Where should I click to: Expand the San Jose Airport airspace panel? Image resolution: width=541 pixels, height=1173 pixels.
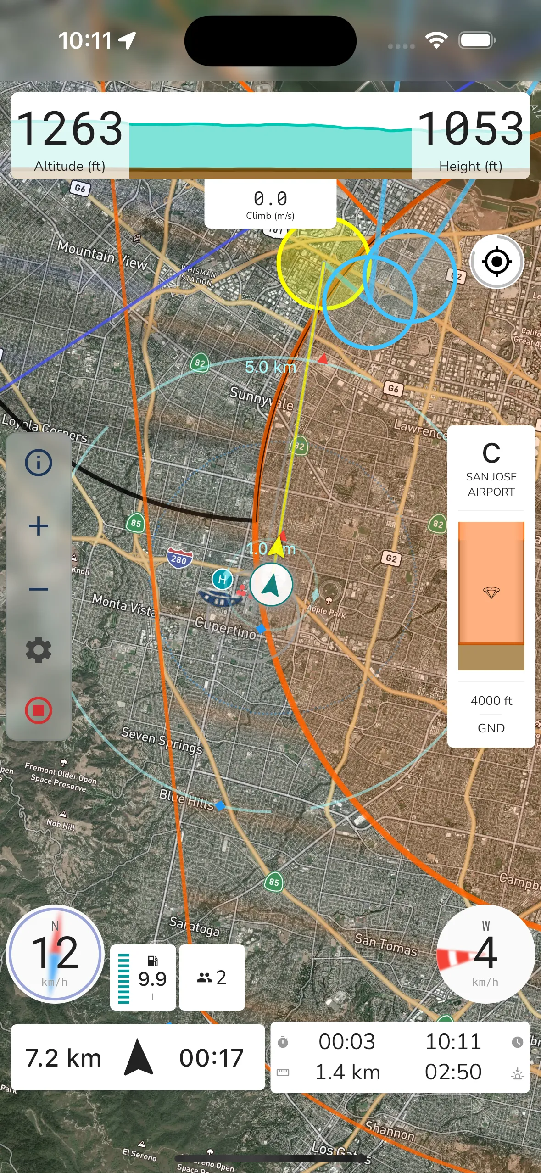pyautogui.click(x=491, y=468)
